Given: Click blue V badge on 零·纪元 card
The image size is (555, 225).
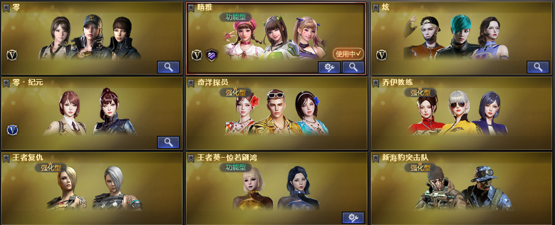Looking at the screenshot, I should pyautogui.click(x=12, y=130).
